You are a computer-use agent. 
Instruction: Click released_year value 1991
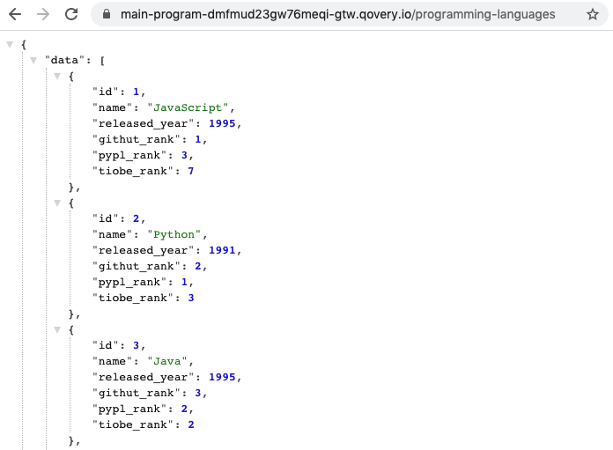(222, 250)
